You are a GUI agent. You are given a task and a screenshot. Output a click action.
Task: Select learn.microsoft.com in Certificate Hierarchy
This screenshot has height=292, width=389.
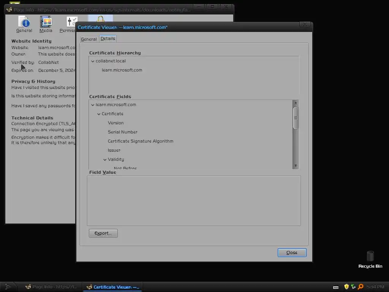coord(122,70)
